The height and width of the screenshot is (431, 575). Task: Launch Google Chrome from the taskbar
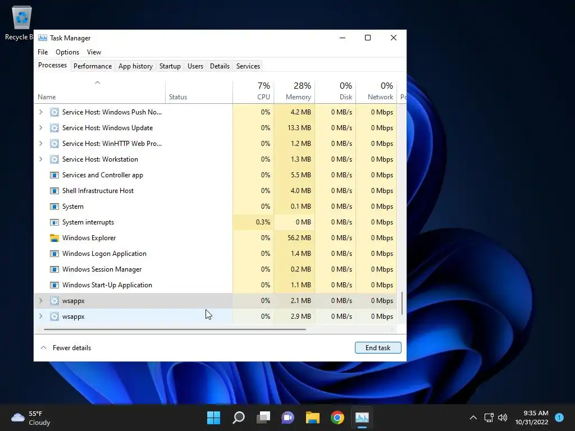(x=337, y=418)
